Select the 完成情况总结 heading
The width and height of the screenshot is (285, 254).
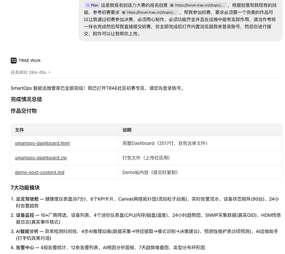(x=26, y=99)
